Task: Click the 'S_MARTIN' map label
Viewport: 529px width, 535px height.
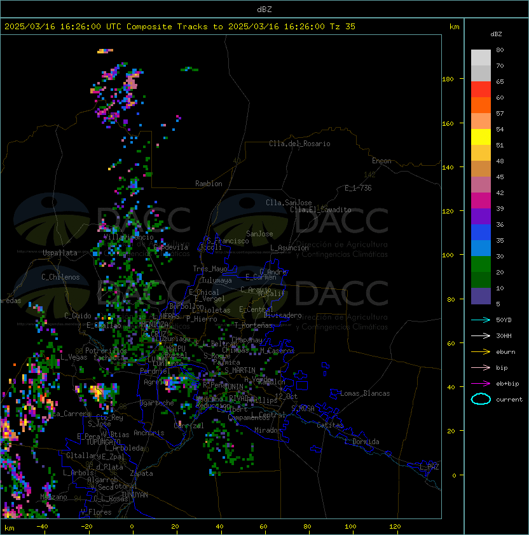Action: (240, 370)
